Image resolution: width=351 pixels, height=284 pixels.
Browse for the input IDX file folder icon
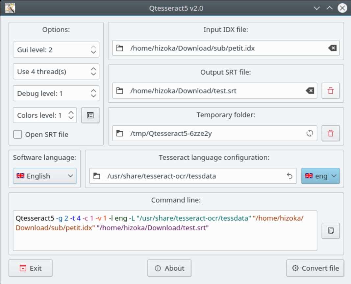click(120, 48)
